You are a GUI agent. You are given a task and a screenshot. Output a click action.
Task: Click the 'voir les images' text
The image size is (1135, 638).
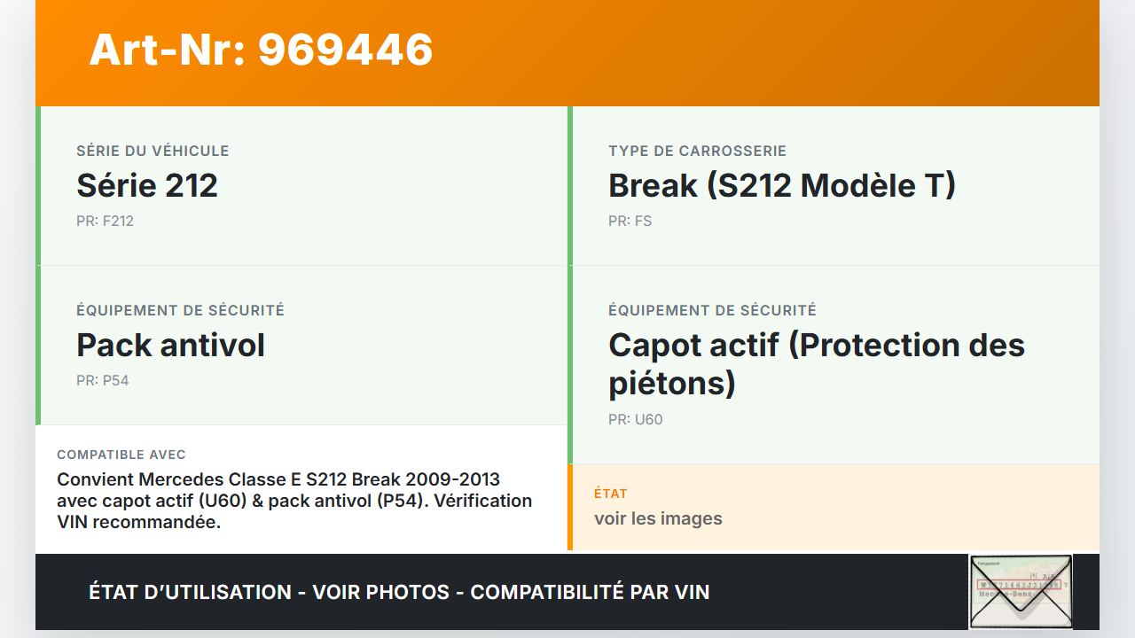pos(658,518)
